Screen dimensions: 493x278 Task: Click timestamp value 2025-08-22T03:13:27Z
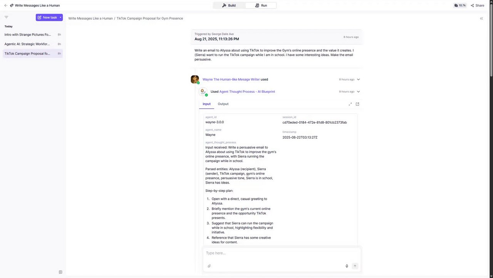click(x=300, y=137)
